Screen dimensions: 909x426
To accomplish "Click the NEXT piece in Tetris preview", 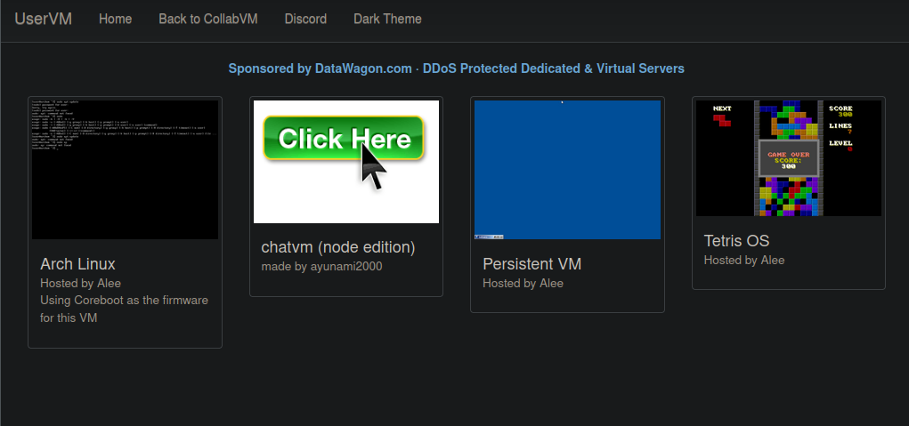I will click(721, 117).
